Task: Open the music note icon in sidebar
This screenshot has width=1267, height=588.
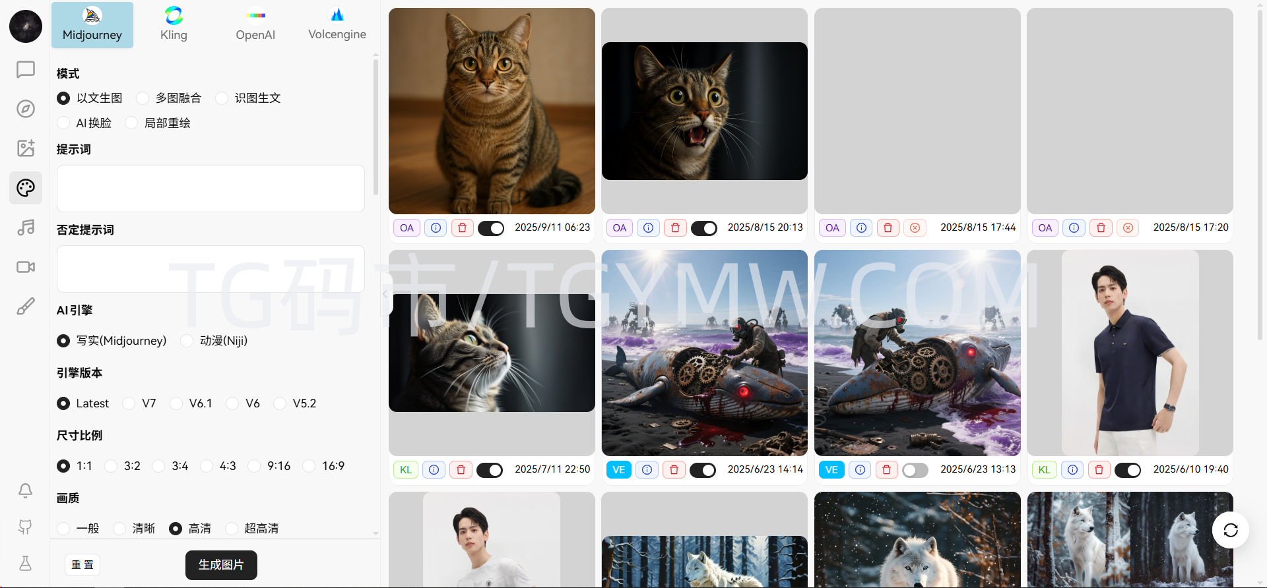Action: click(26, 227)
